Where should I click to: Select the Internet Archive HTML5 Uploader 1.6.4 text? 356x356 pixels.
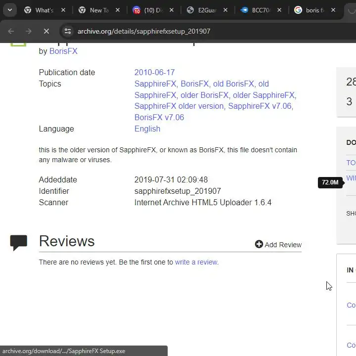(x=203, y=202)
